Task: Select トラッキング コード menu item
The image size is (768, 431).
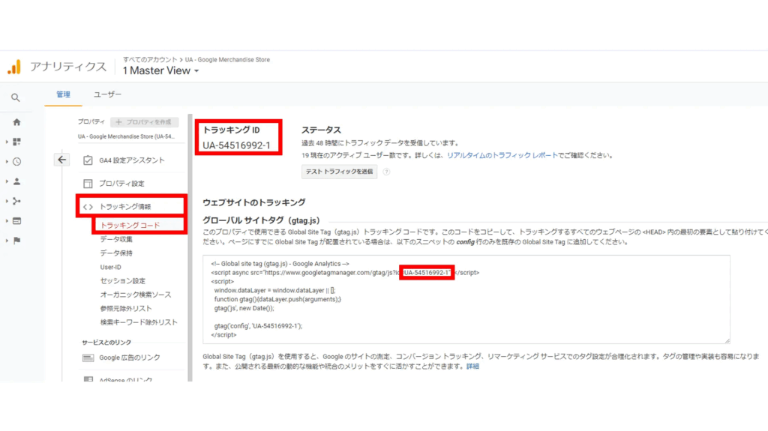Action: pos(130,226)
